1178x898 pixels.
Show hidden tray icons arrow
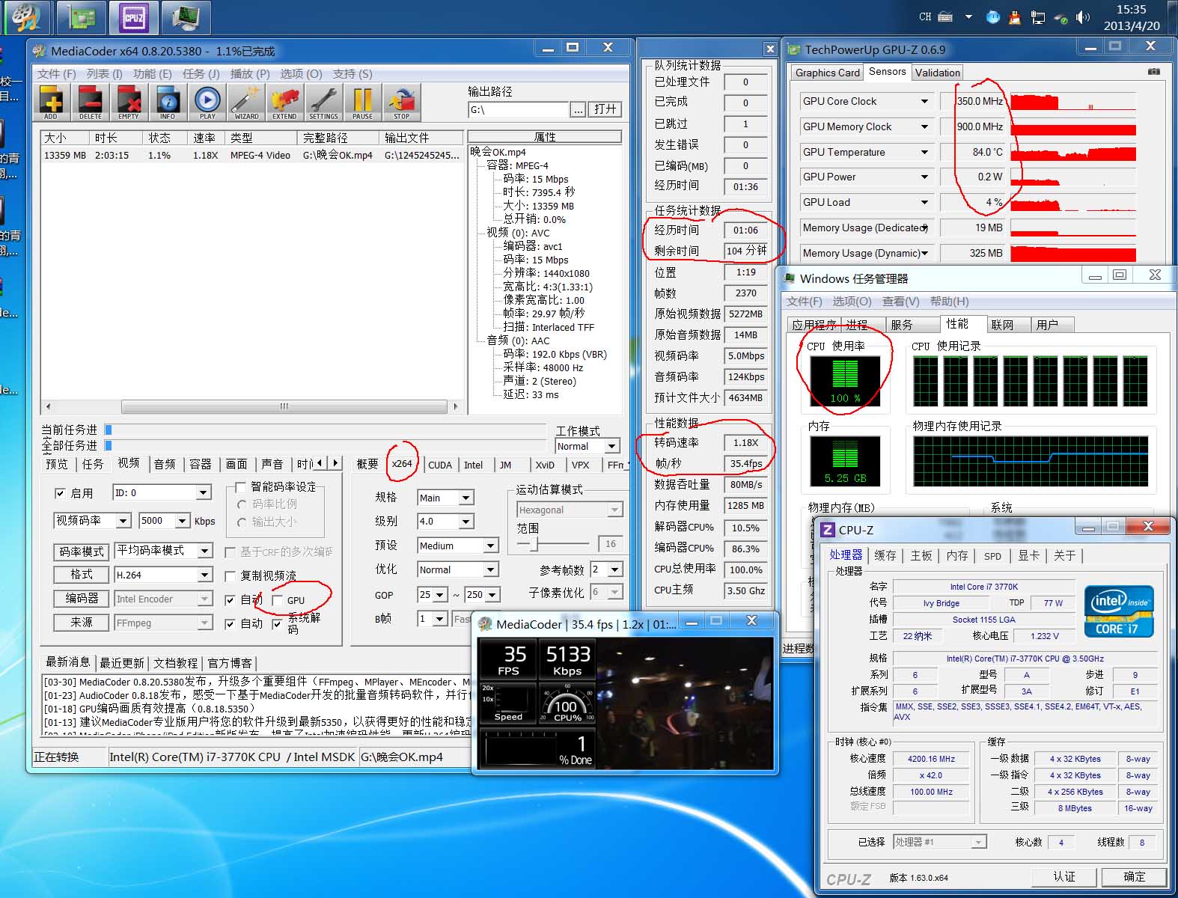pos(968,16)
